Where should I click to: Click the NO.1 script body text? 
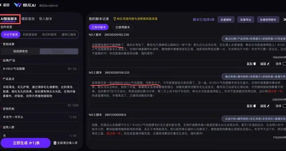point(188,49)
